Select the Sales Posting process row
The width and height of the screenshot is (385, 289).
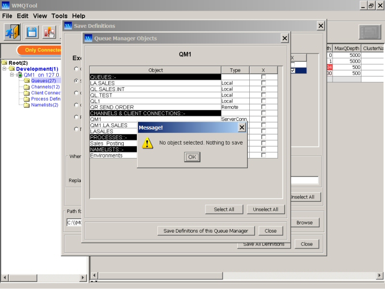(113, 143)
